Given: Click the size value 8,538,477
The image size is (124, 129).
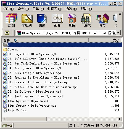Looking at the screenshot, I should tap(112, 63).
